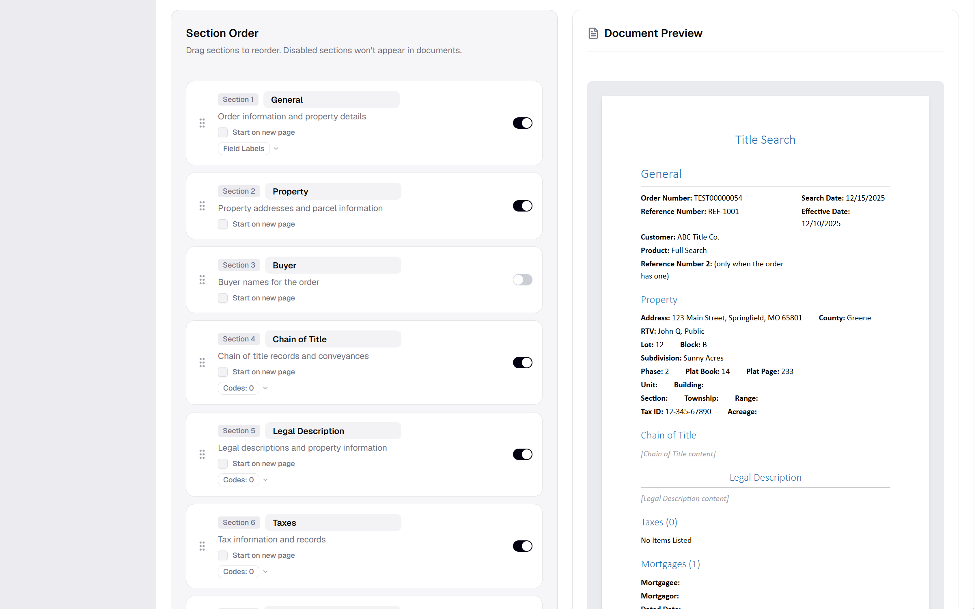Click the [Legal Description content] placeholder

pyautogui.click(x=685, y=499)
